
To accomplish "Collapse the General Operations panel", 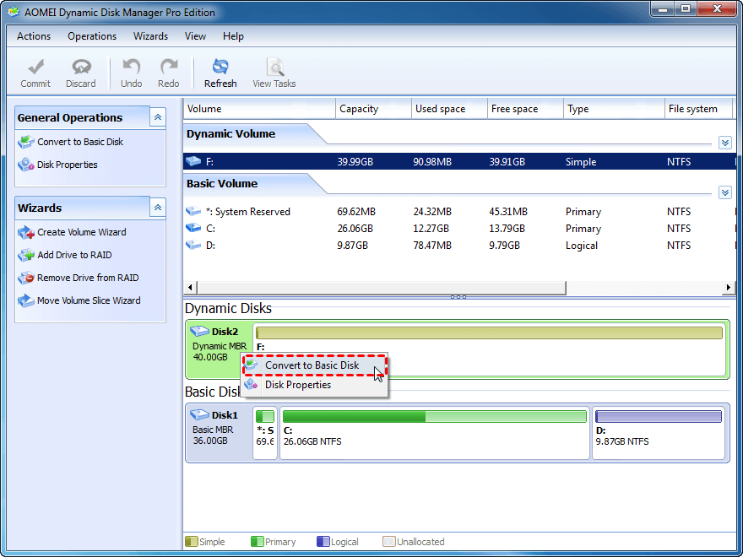I will [x=158, y=117].
